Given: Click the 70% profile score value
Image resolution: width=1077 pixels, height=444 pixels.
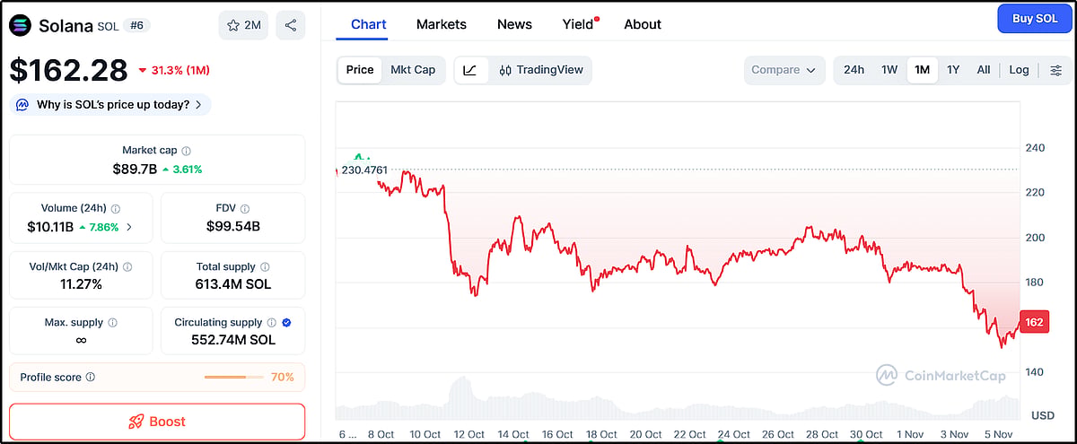Looking at the screenshot, I should [283, 378].
